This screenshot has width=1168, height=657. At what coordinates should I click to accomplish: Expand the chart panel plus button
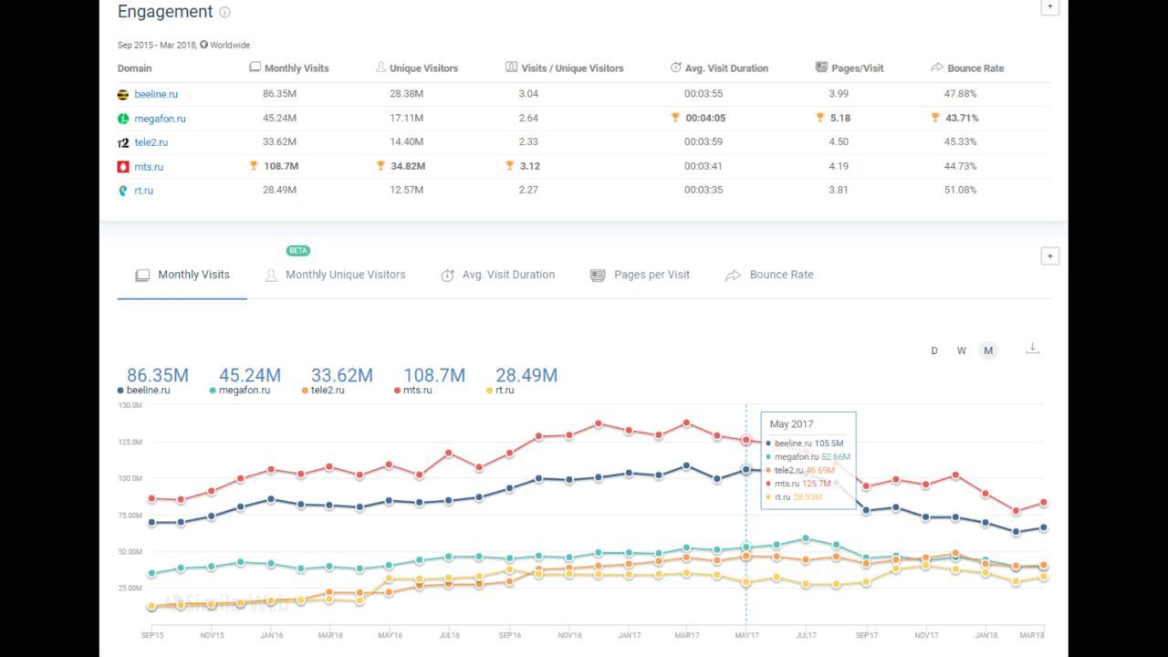[1049, 256]
